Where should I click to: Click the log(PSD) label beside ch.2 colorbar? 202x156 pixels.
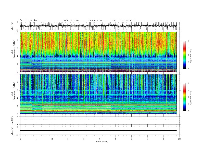tap(191, 98)
